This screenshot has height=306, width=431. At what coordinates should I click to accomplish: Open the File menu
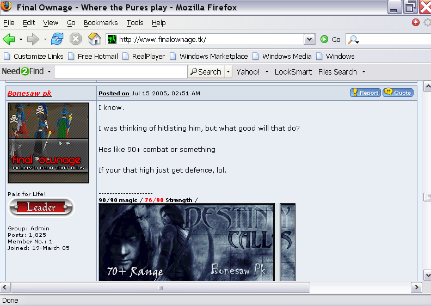(x=9, y=22)
